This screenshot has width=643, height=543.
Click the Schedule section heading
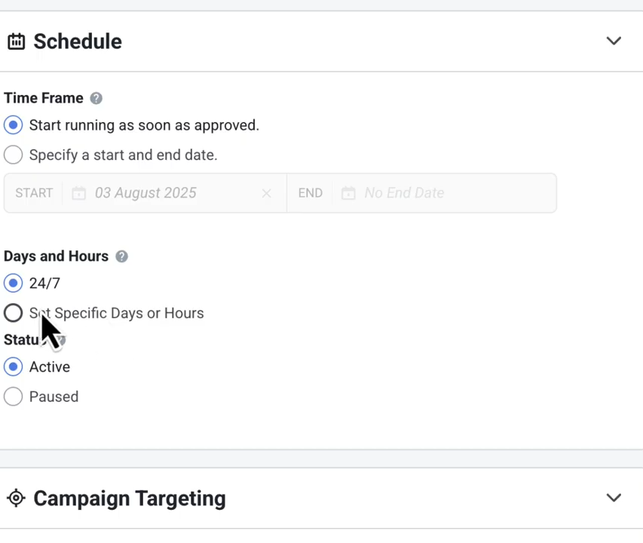[78, 41]
